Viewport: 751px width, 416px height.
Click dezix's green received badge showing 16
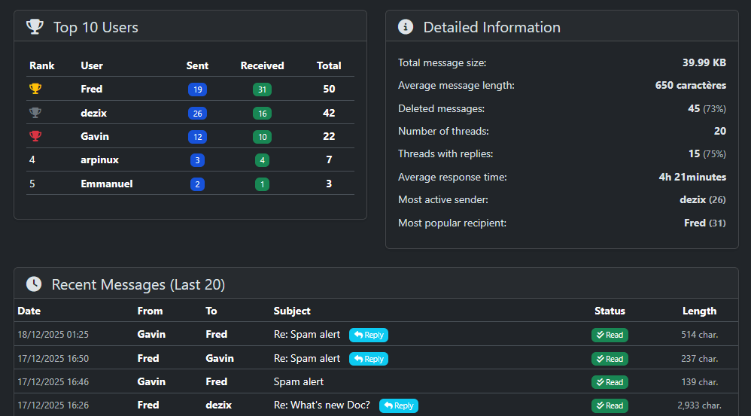262,114
